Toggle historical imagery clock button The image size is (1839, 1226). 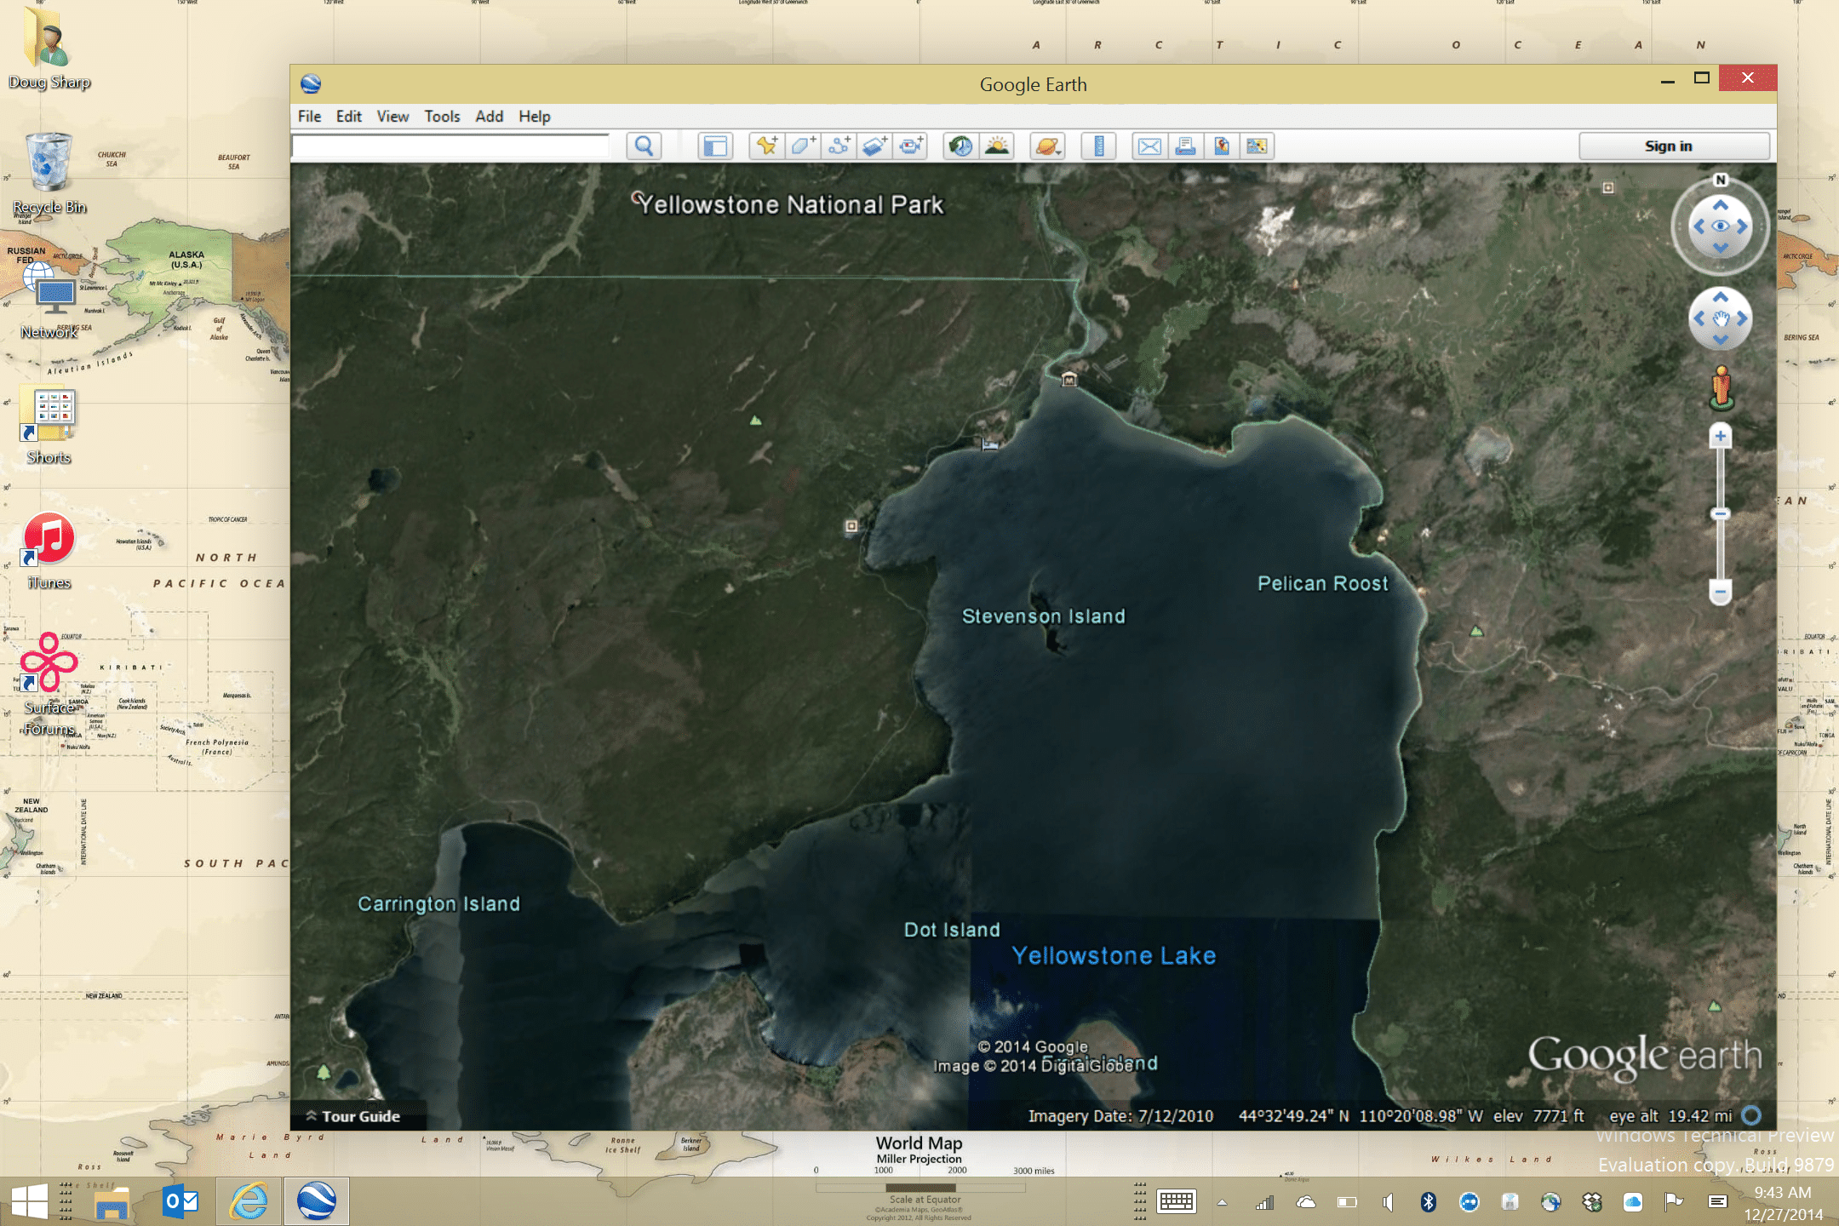tap(961, 146)
